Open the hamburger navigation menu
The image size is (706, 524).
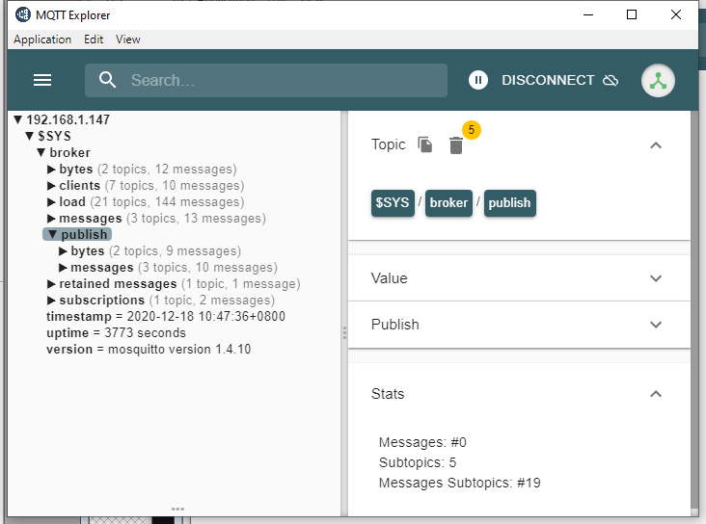(x=42, y=80)
